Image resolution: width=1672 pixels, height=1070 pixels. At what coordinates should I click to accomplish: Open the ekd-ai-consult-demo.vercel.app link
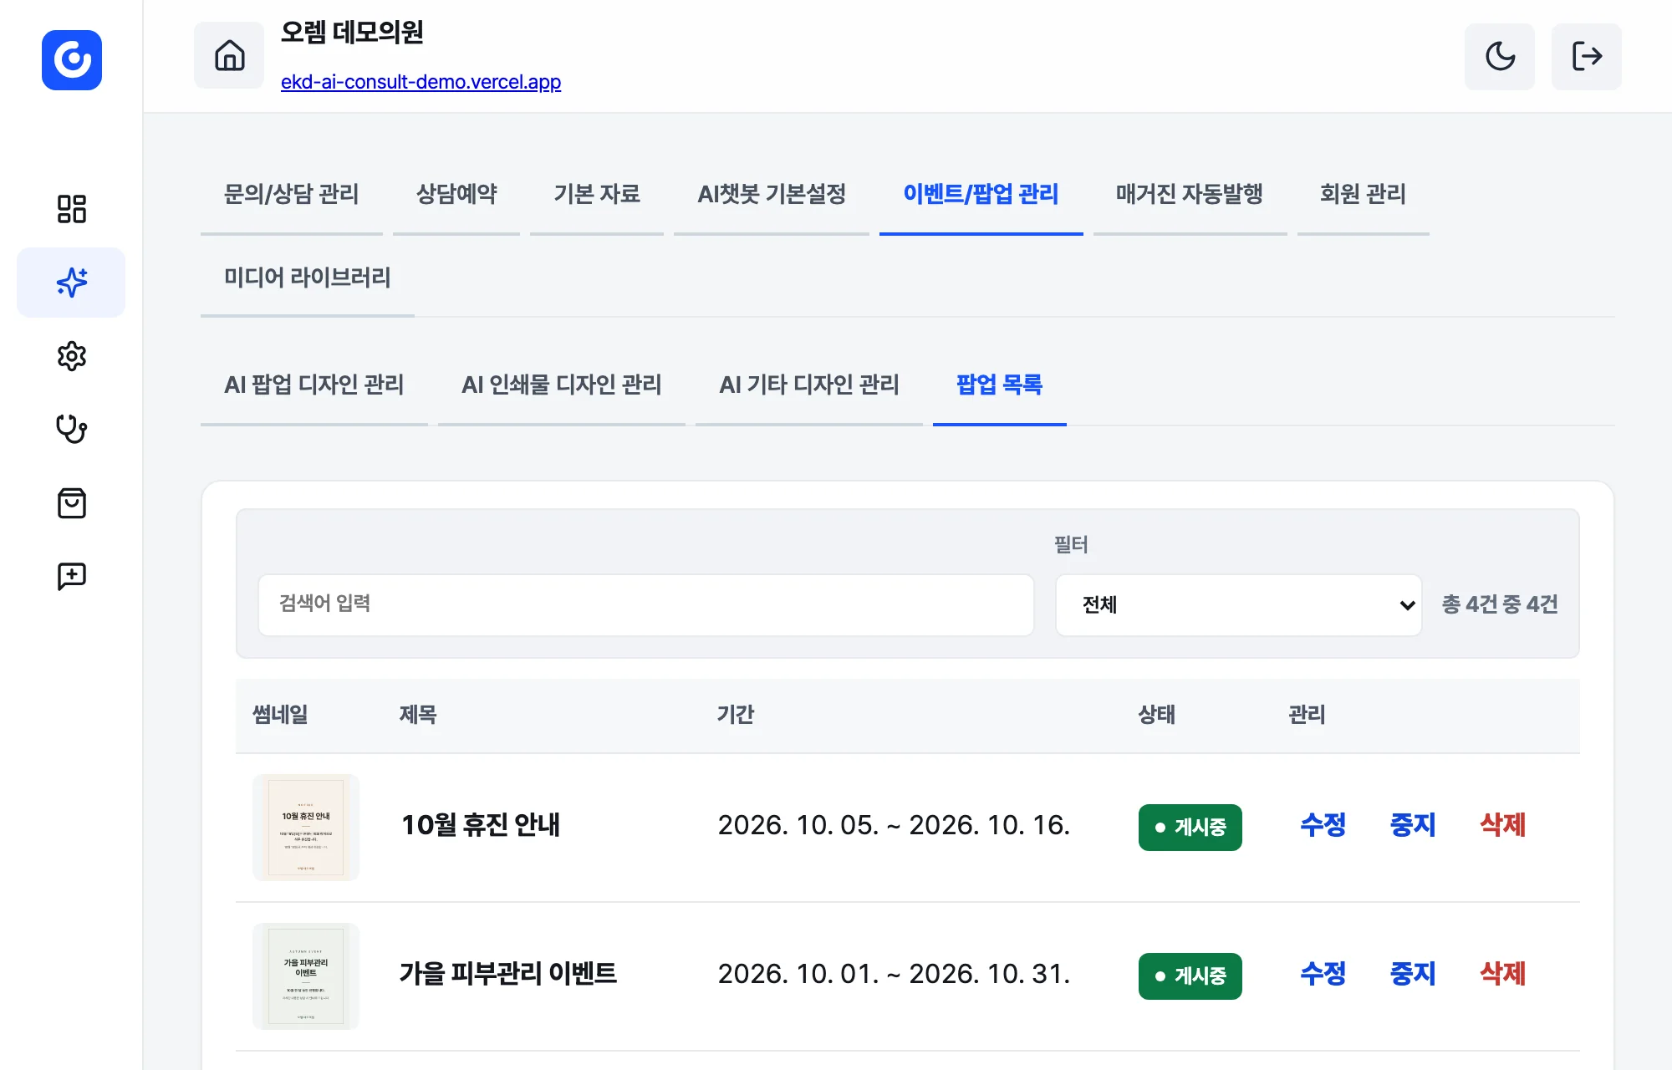tap(421, 82)
